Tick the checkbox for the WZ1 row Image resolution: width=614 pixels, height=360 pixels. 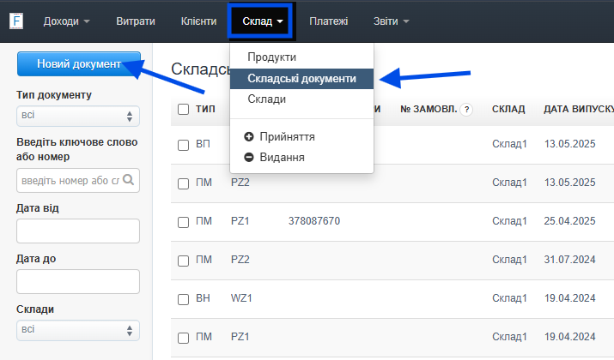click(x=183, y=299)
